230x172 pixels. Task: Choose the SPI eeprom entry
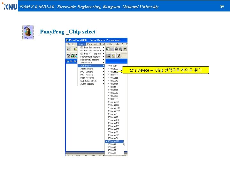tap(91, 63)
